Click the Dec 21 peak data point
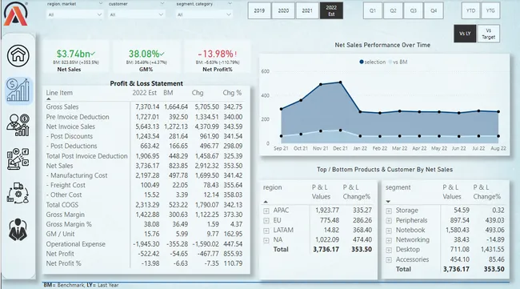Viewport: 520px width, 289px height. (x=341, y=82)
